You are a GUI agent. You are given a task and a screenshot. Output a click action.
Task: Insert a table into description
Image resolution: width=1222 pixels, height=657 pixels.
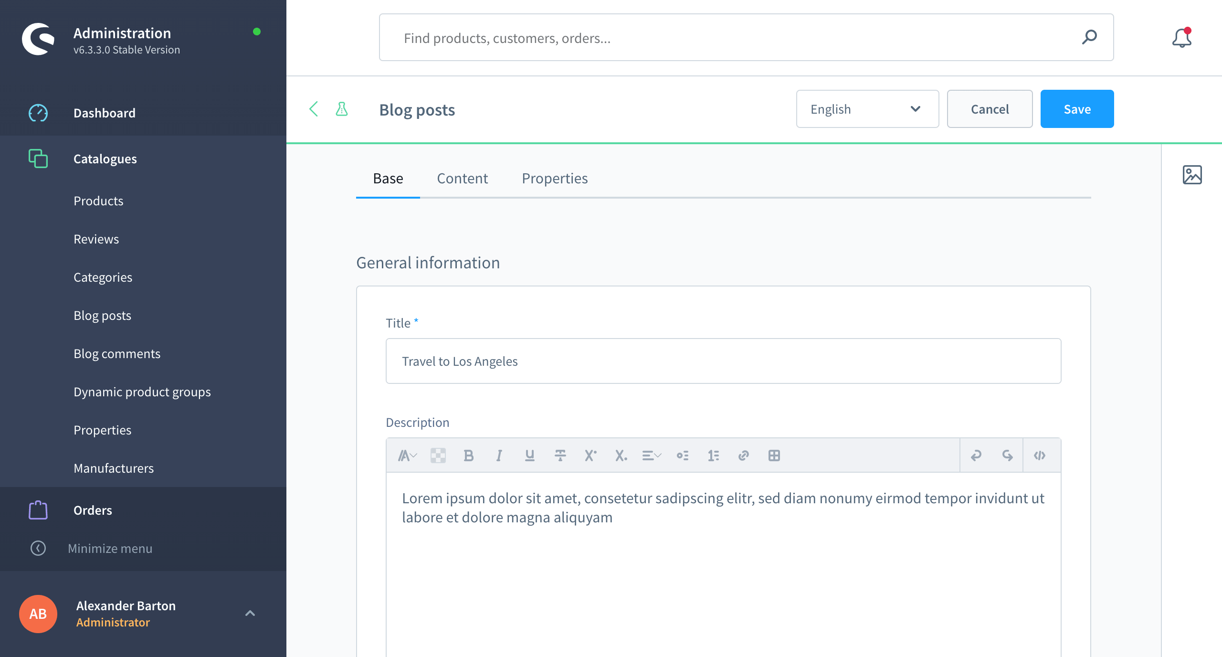pyautogui.click(x=774, y=456)
